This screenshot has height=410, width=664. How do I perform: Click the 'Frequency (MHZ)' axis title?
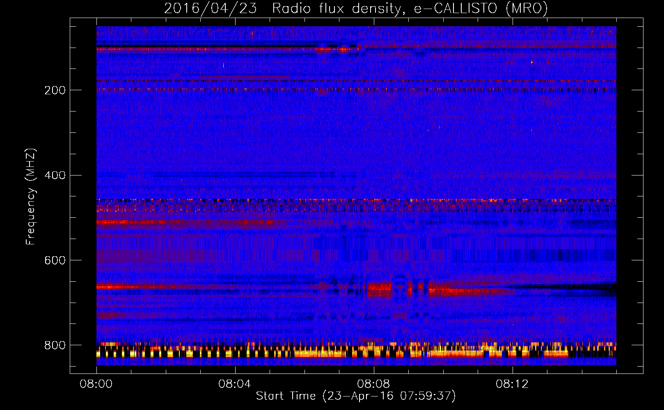31,196
